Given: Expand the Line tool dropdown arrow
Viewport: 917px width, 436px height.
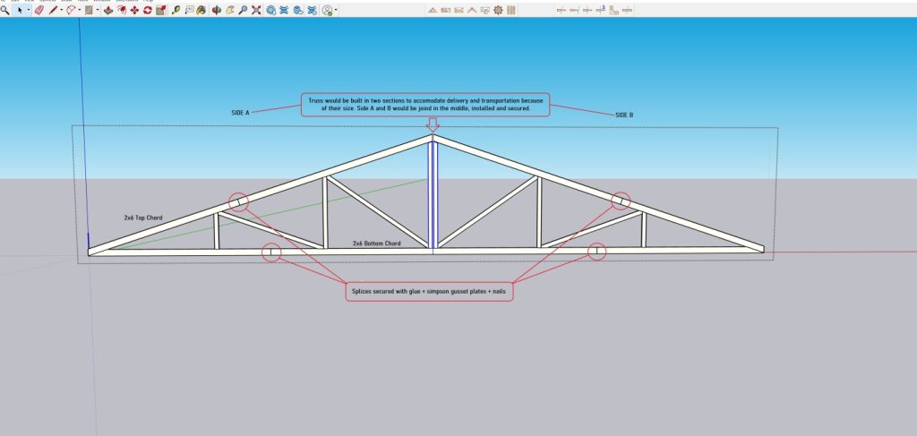Looking at the screenshot, I should [x=62, y=10].
